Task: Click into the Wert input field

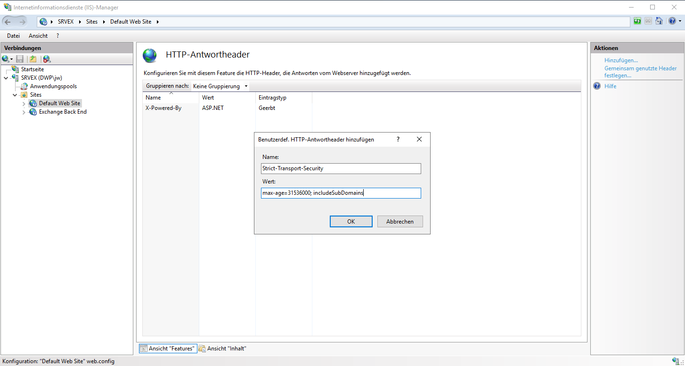Action: [x=341, y=193]
